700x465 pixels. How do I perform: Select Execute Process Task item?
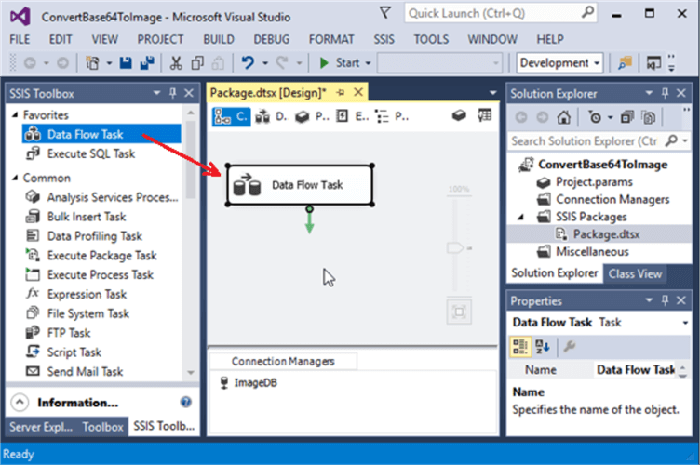[x=100, y=274]
